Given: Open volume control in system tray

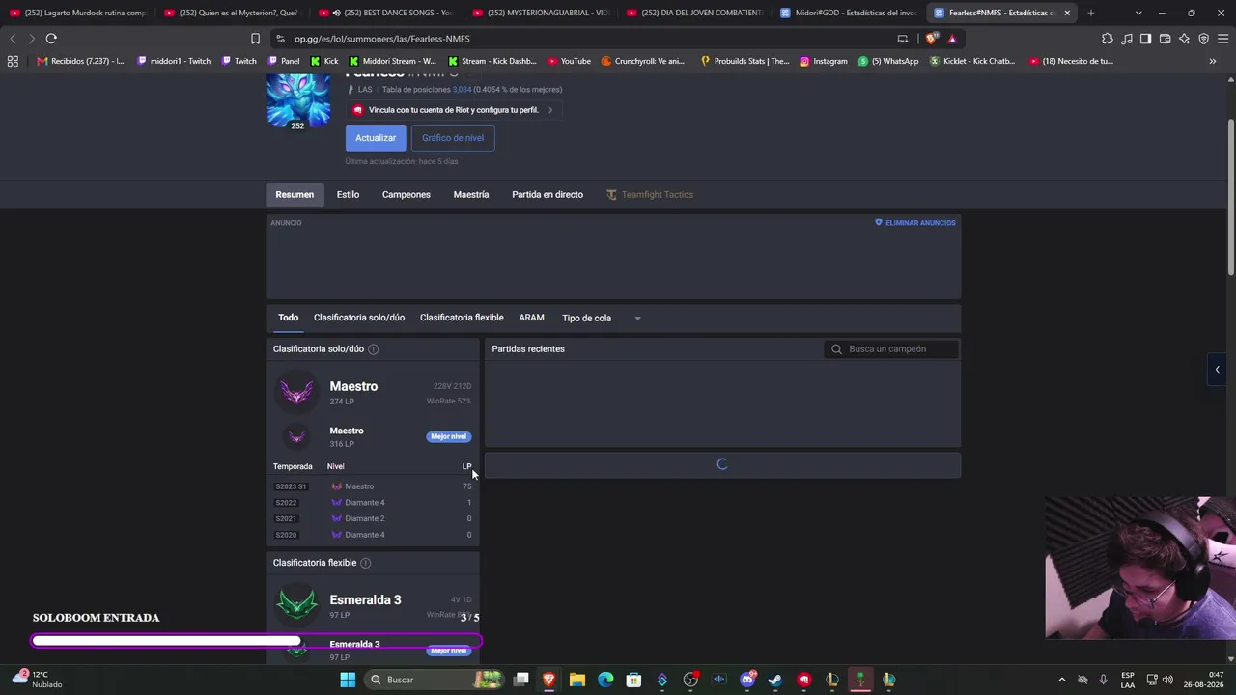Looking at the screenshot, I should pos(1166,680).
